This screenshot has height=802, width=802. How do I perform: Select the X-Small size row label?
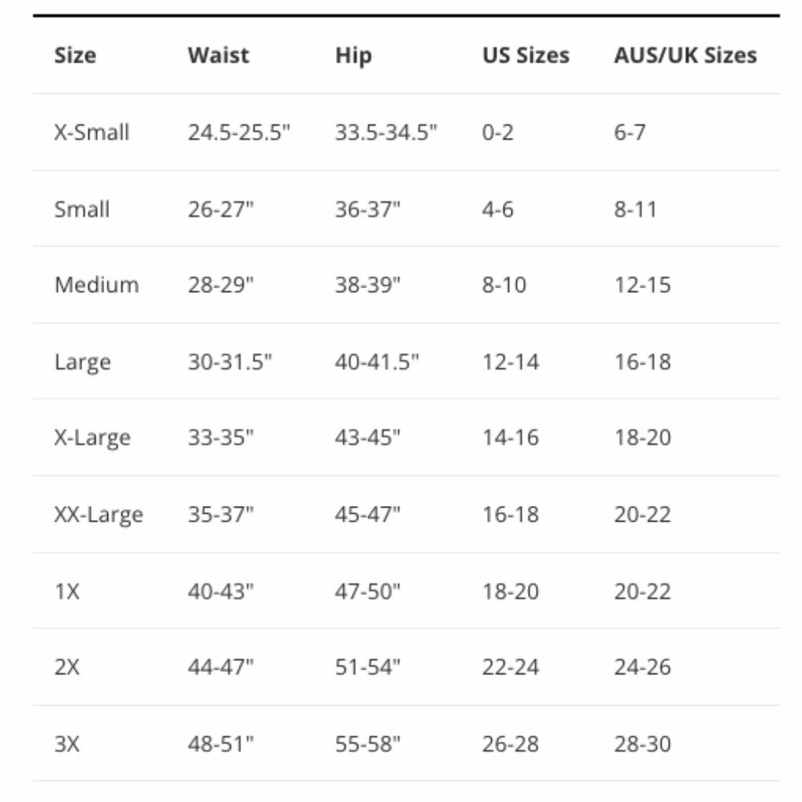point(91,132)
